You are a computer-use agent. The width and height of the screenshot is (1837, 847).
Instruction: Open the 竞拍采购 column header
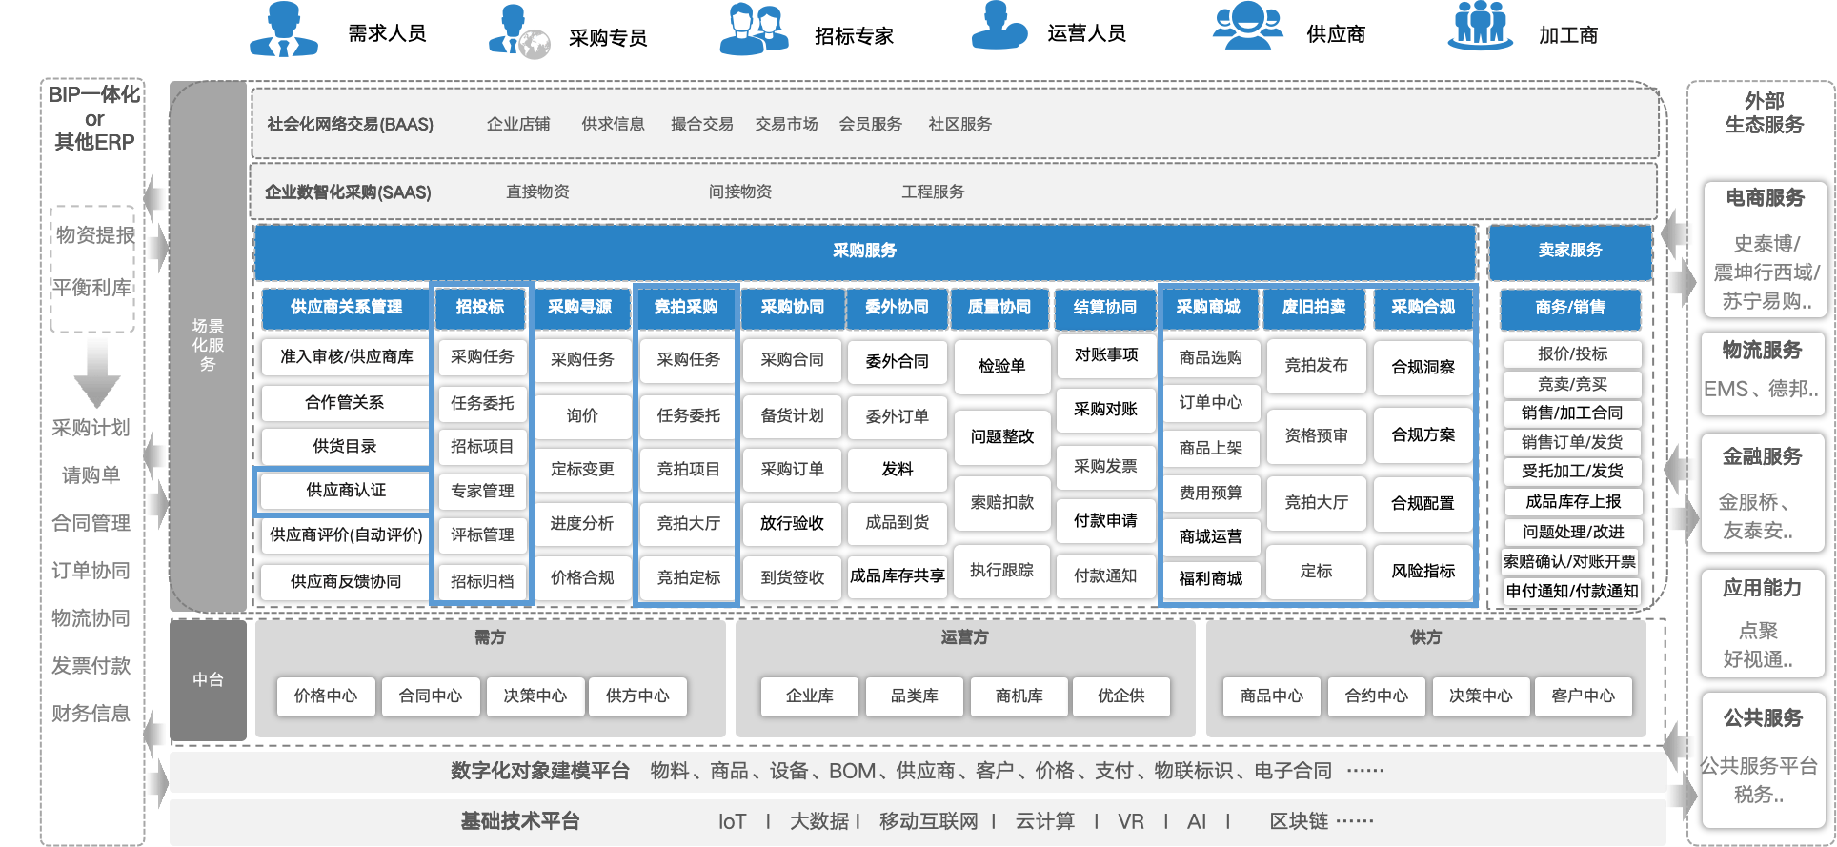[685, 307]
